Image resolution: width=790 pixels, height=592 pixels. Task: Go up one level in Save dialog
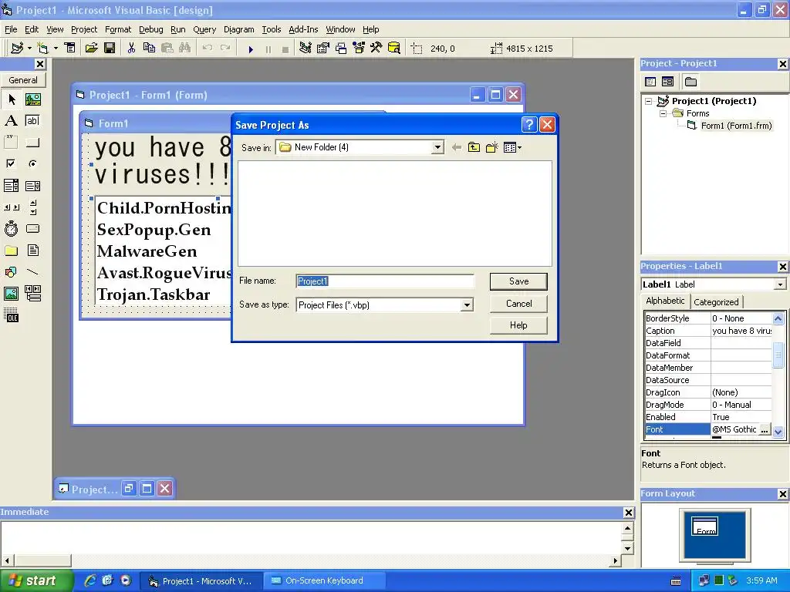(x=474, y=147)
